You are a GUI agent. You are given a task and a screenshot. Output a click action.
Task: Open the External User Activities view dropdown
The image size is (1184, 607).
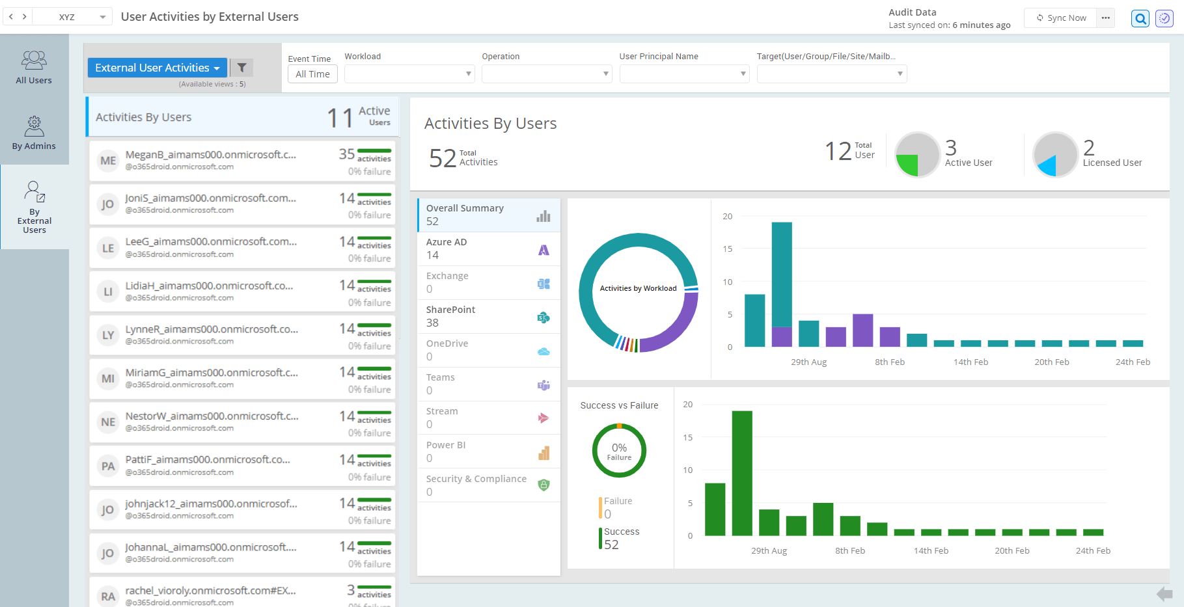point(157,67)
